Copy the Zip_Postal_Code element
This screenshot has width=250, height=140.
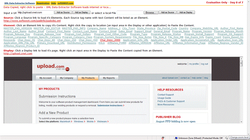point(167,28)
